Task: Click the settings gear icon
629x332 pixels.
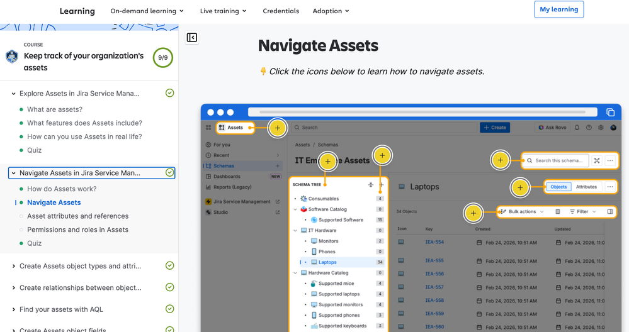Action: [x=601, y=128]
